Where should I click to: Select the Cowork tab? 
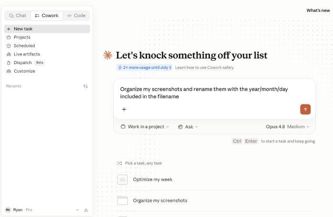(47, 16)
